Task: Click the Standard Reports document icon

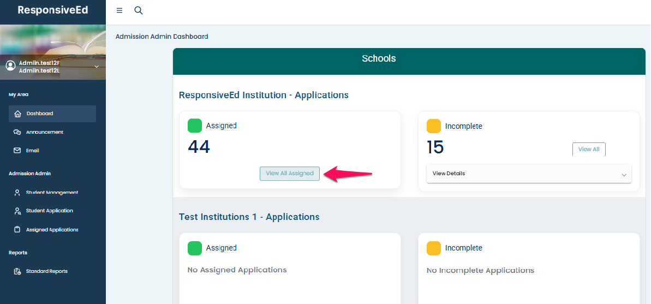Action: point(17,271)
